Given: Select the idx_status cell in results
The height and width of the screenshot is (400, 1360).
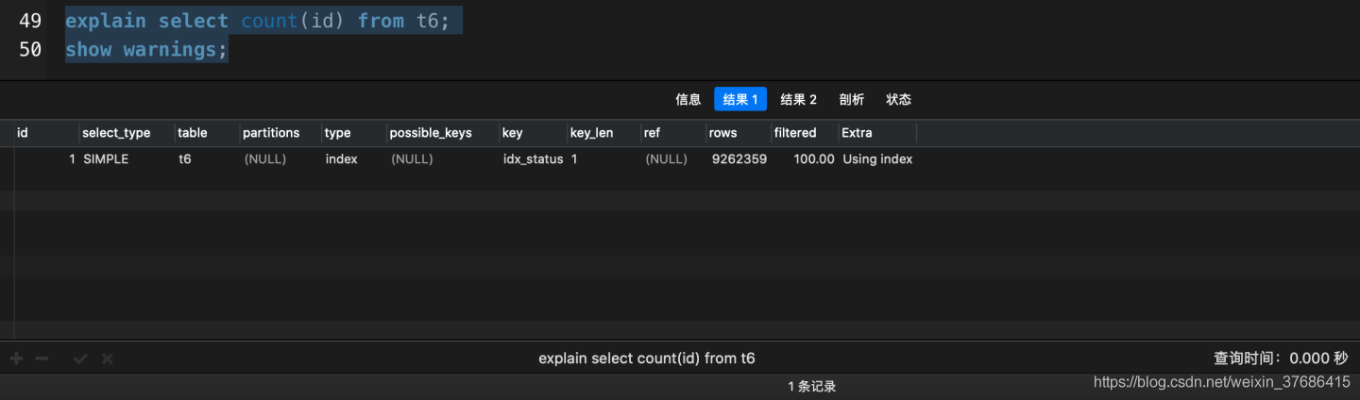Looking at the screenshot, I should pyautogui.click(x=533, y=159).
